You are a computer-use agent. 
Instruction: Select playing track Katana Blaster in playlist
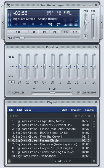click(49, 140)
